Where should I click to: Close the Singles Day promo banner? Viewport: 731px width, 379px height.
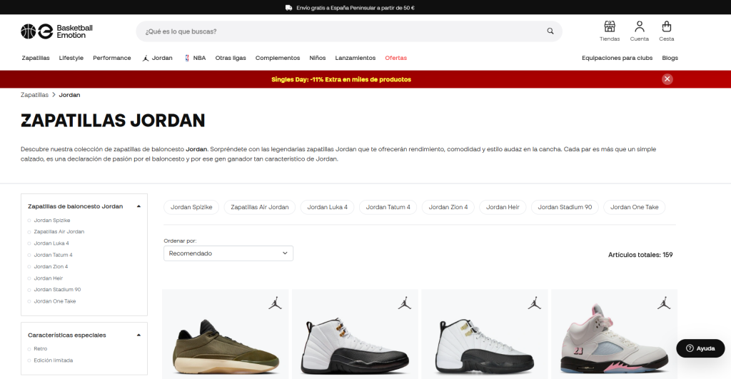(x=667, y=79)
